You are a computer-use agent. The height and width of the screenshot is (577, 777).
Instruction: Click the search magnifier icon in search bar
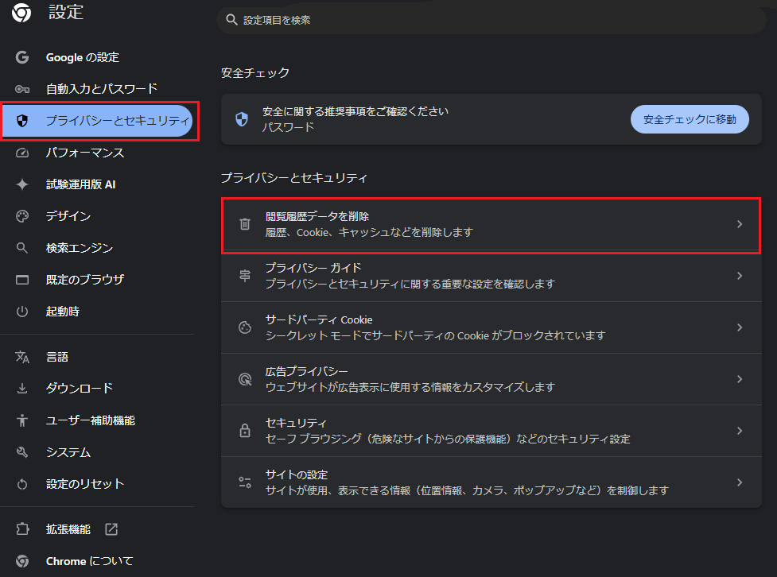pos(231,20)
